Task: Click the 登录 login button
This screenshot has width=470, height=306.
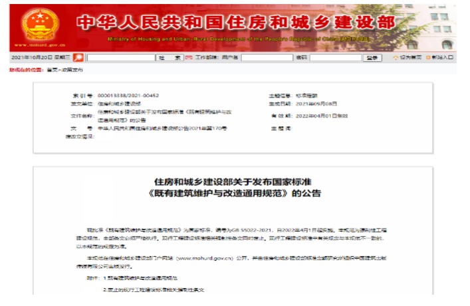Action: coord(372,58)
